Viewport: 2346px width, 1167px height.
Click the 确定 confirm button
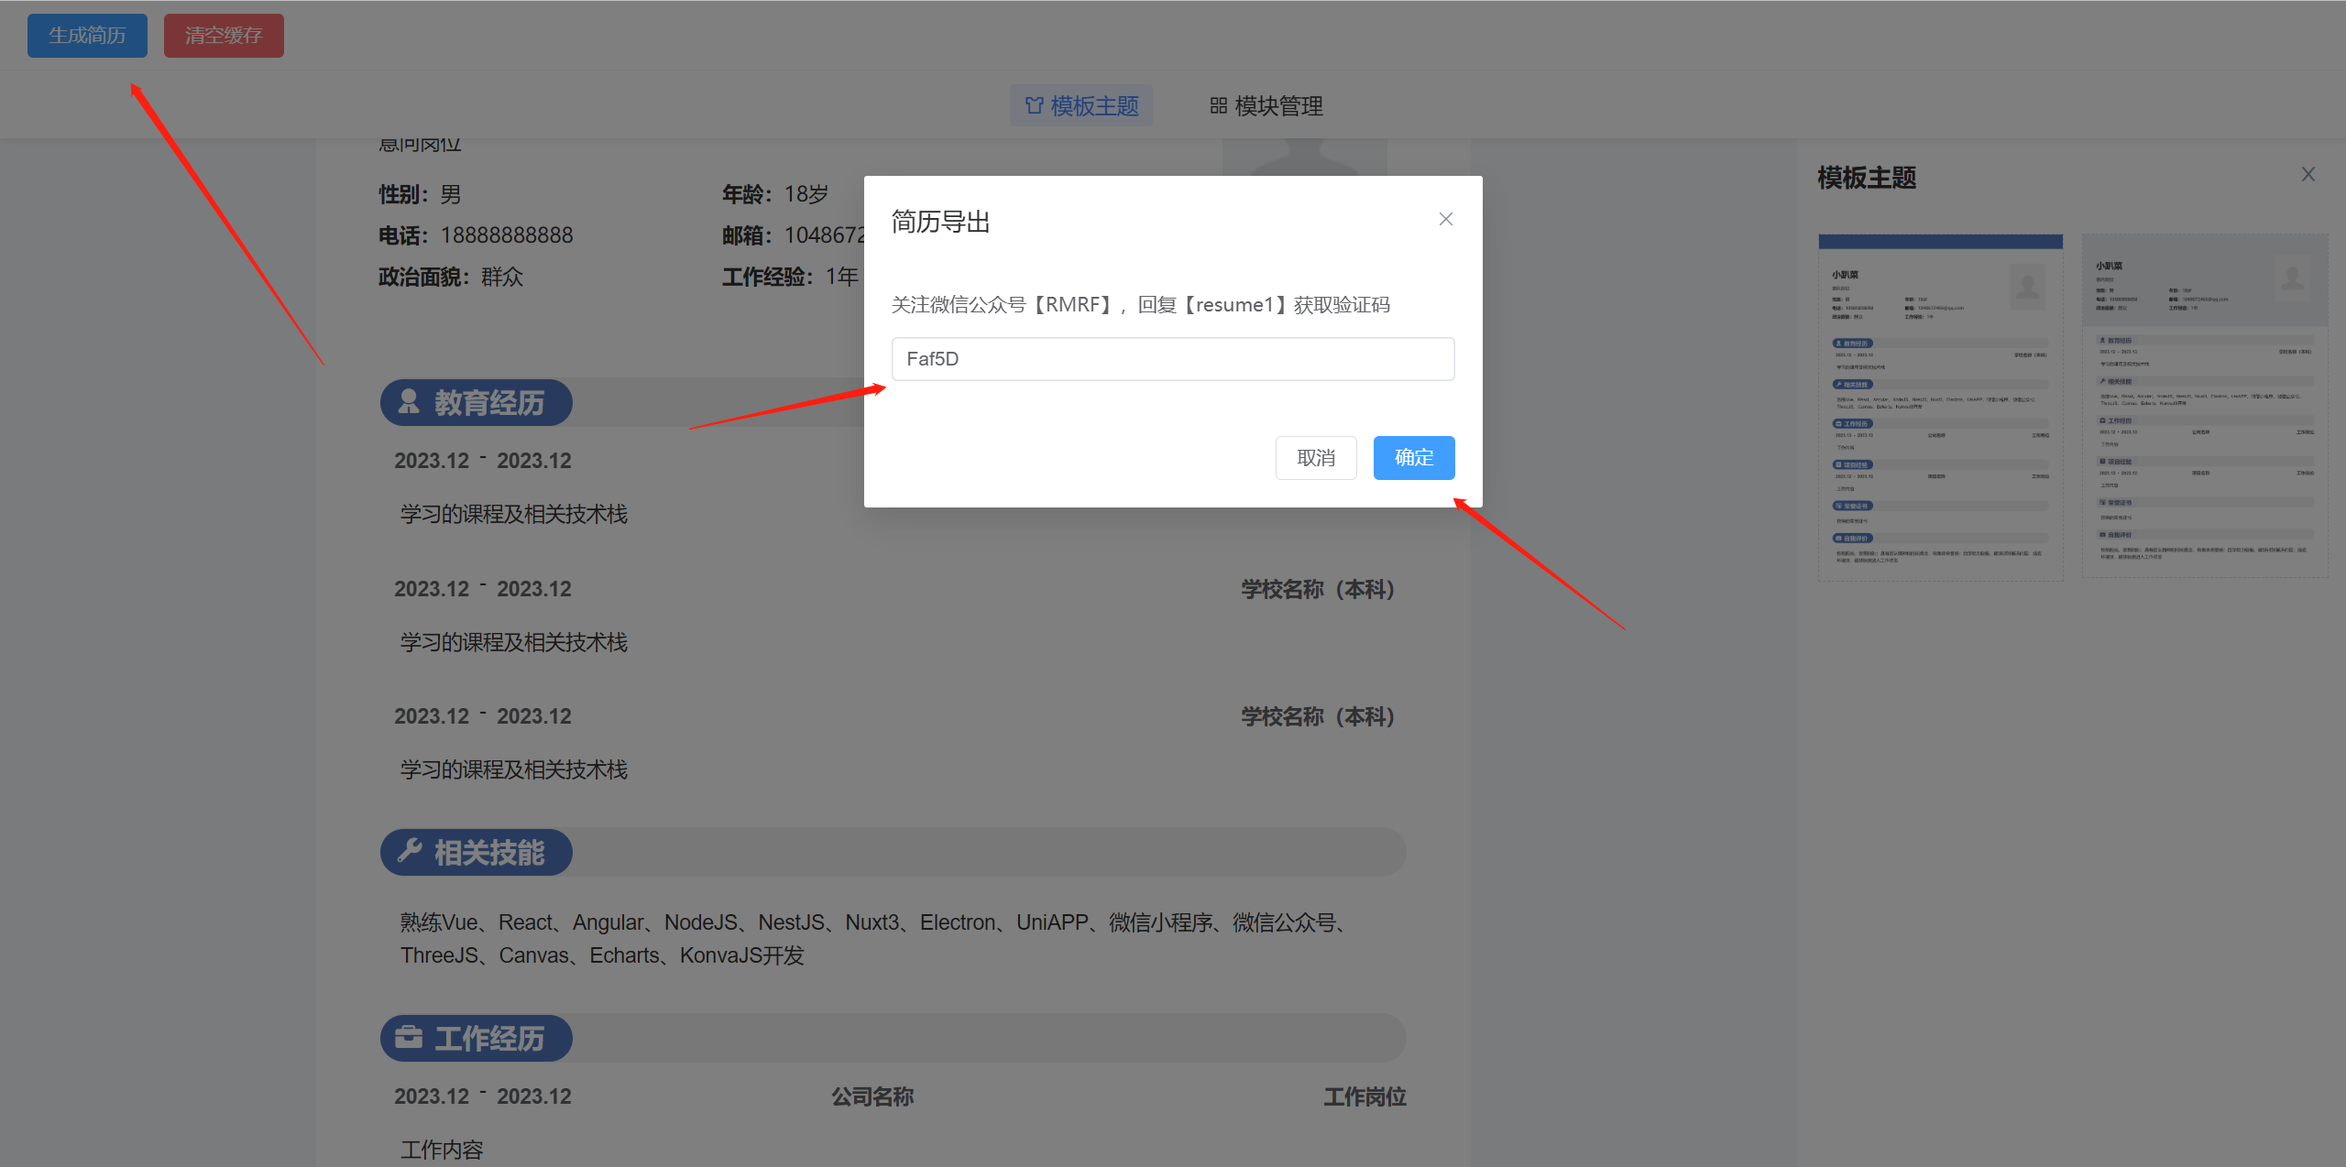pyautogui.click(x=1413, y=457)
